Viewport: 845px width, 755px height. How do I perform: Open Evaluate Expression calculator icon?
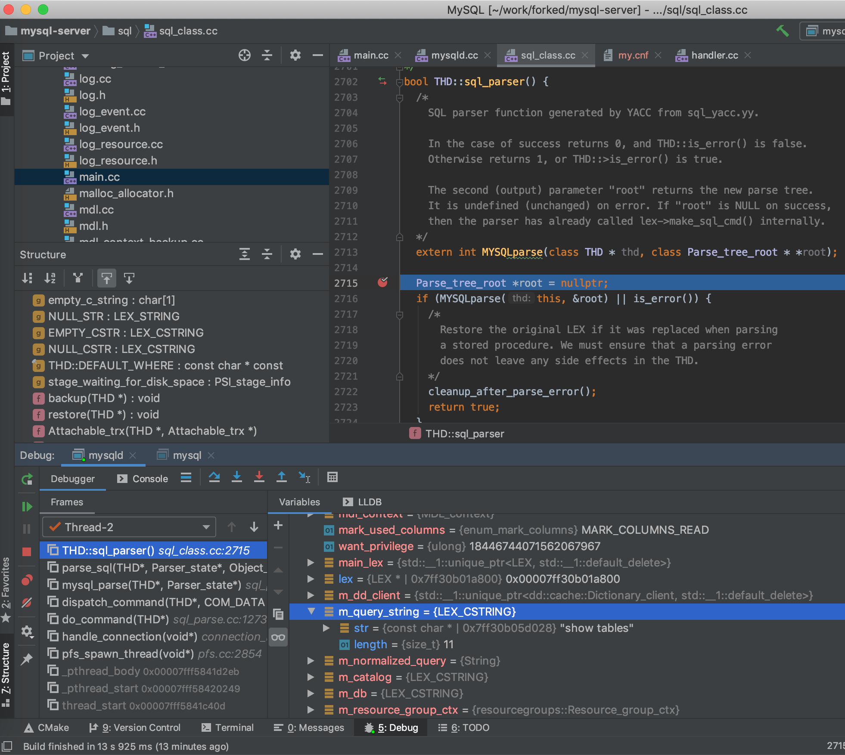332,477
